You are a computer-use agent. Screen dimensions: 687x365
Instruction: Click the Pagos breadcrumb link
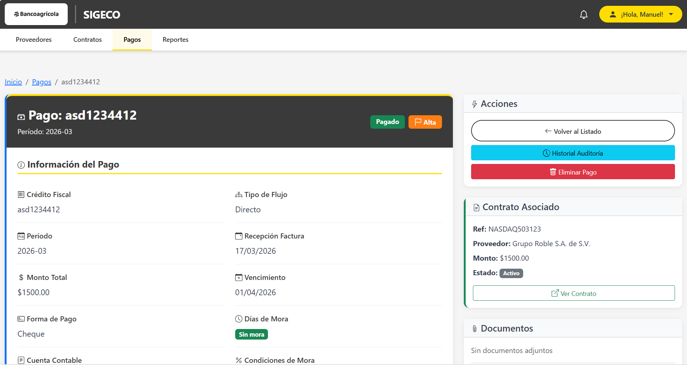(x=42, y=82)
